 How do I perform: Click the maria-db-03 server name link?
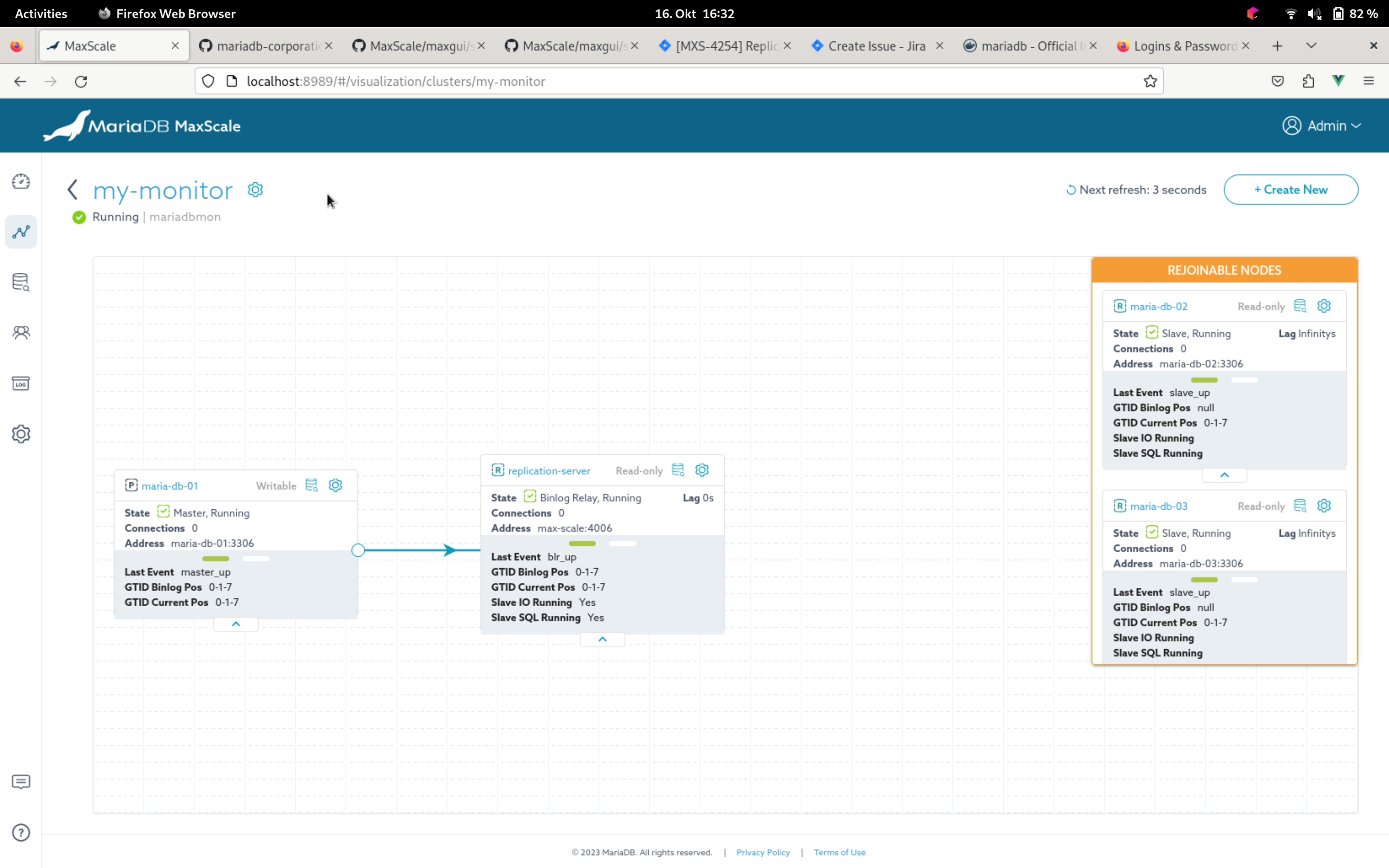pyautogui.click(x=1158, y=506)
